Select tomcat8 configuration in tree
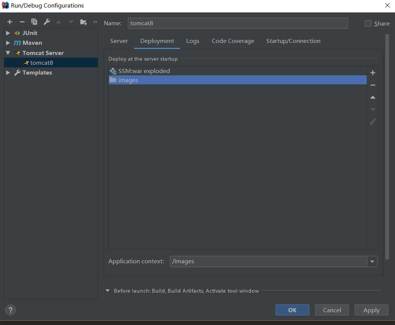The height and width of the screenshot is (325, 395). click(51, 63)
